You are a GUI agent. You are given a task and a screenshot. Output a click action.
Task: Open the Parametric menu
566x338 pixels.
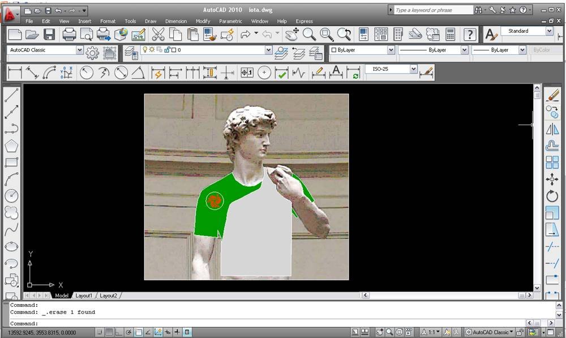[231, 22]
